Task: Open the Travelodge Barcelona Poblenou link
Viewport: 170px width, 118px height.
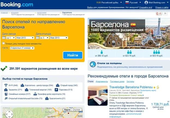Action: point(131,87)
